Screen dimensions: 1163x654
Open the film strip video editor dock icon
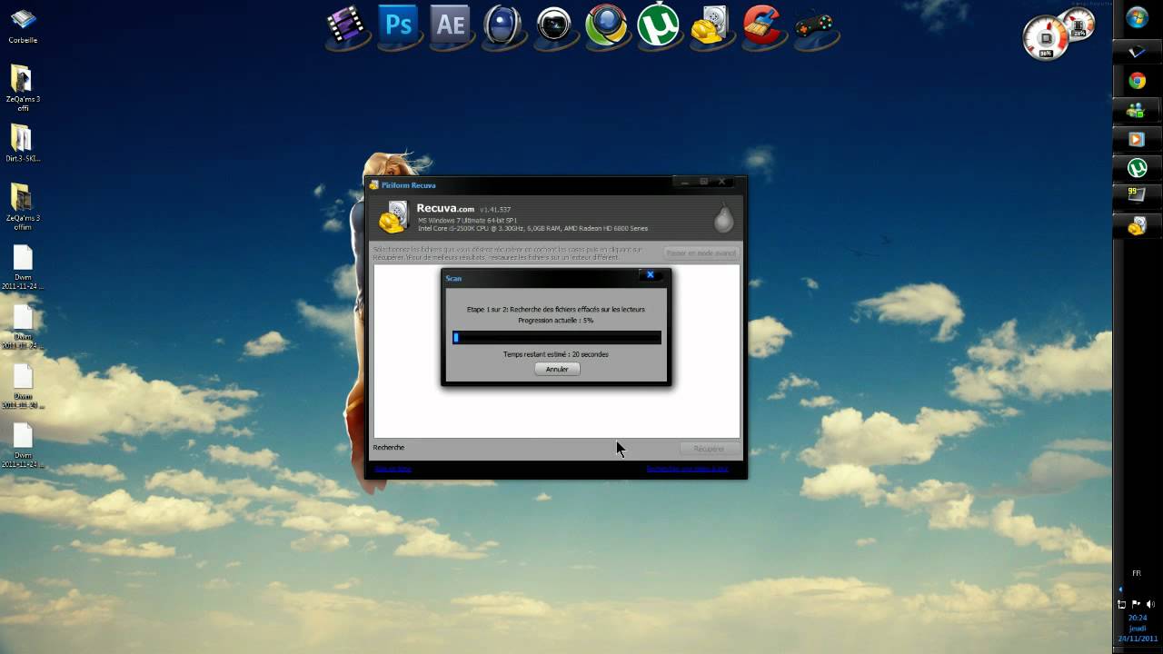(x=345, y=25)
